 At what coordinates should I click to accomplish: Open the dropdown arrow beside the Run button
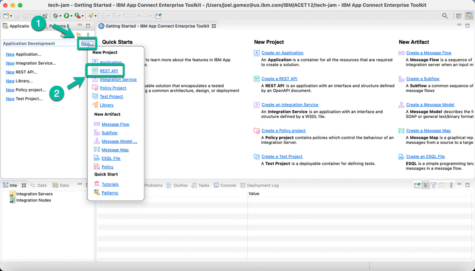(71, 16)
